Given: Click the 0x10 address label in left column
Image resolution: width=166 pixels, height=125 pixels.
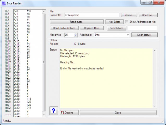Looking at the screenshot, I should 8,41.
